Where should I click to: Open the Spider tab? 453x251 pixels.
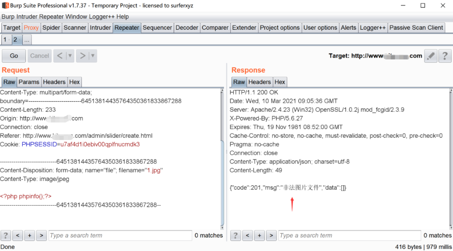point(51,28)
